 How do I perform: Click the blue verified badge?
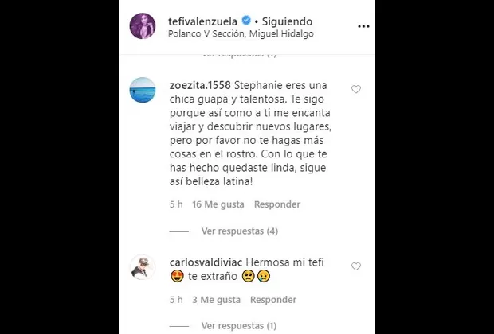[x=246, y=21]
